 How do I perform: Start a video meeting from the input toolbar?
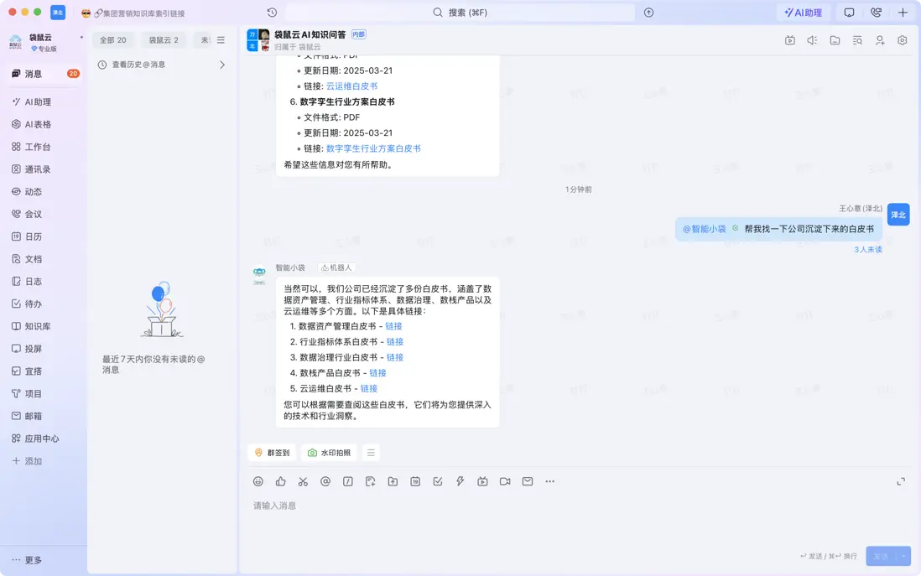tap(504, 481)
